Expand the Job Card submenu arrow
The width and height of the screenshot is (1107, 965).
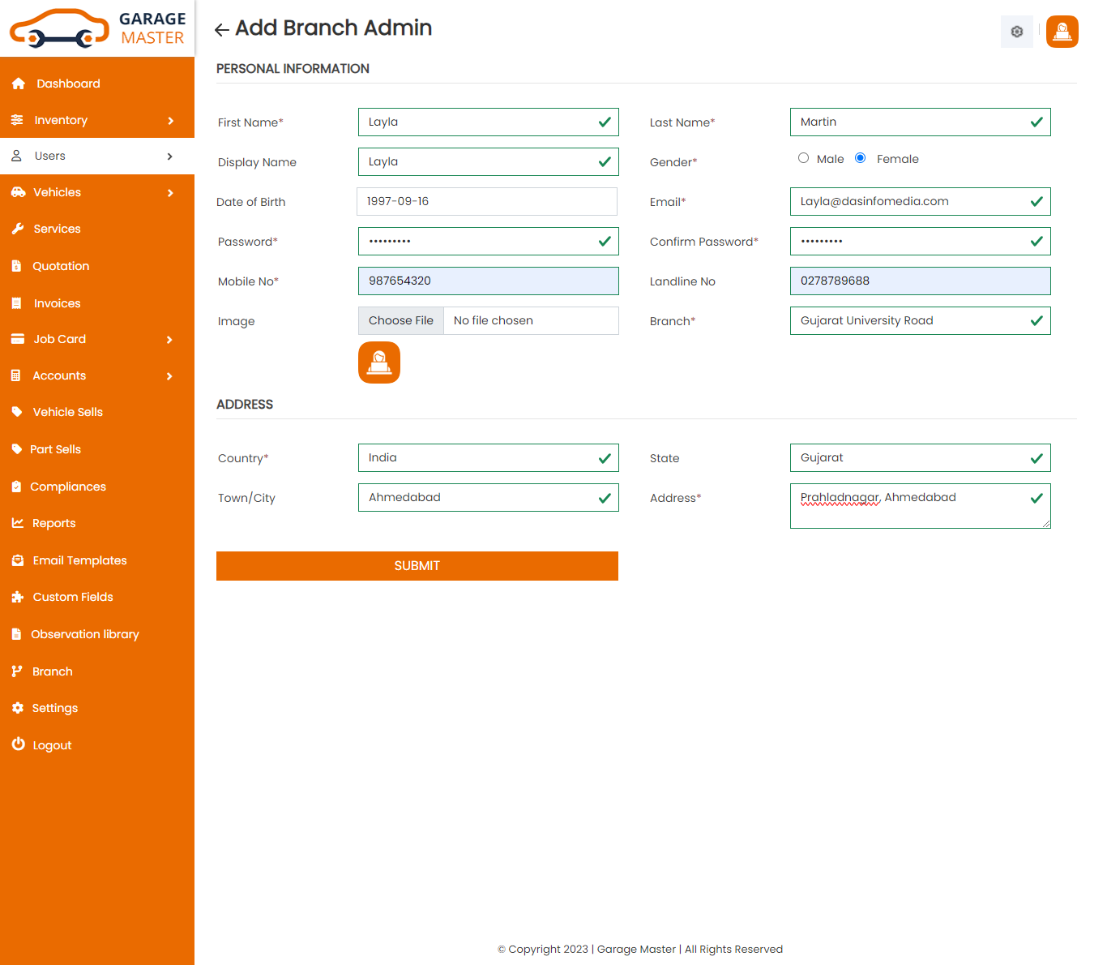[x=169, y=340]
